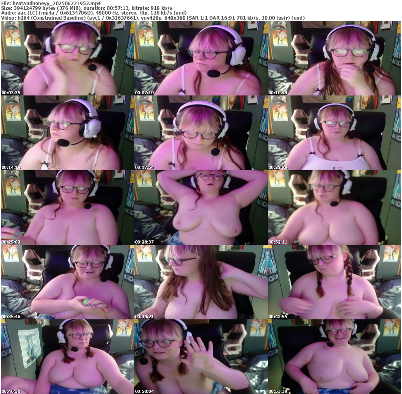Select the Size line showing 376 MiB
The height and width of the screenshot is (394, 402).
pos(86,8)
